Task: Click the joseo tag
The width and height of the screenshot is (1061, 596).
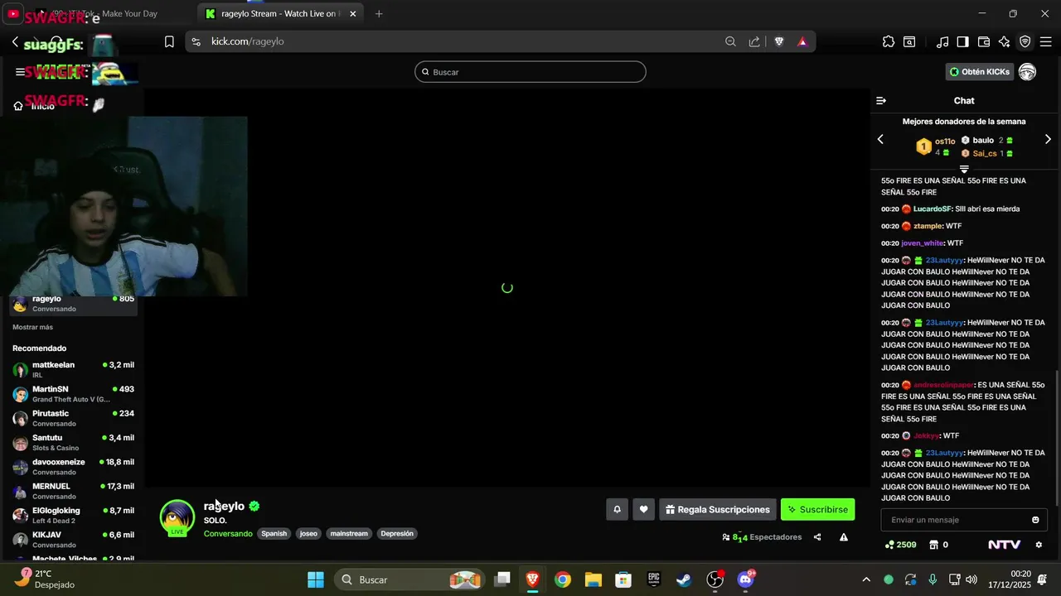Action: point(308,534)
